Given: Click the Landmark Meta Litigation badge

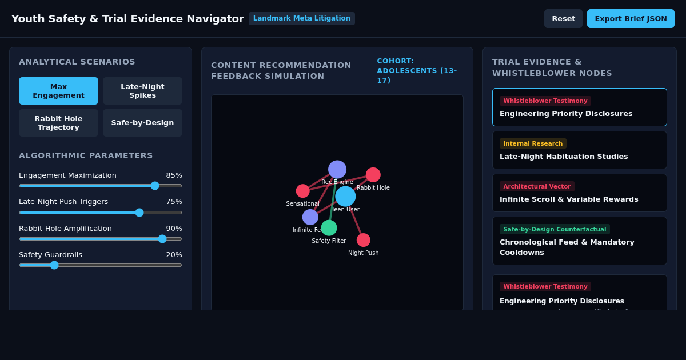Looking at the screenshot, I should [302, 18].
